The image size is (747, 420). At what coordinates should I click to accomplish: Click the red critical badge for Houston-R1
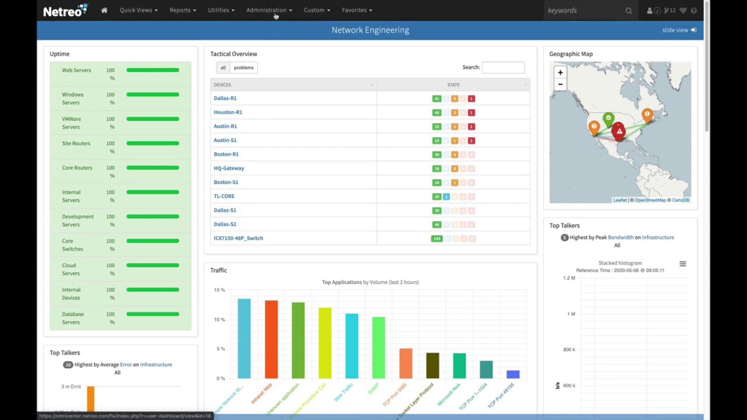coord(472,112)
